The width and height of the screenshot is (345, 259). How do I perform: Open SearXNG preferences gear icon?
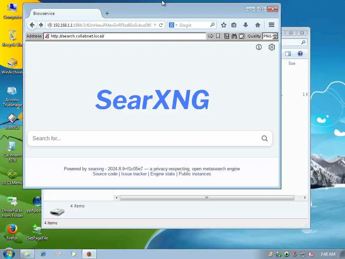point(272,47)
